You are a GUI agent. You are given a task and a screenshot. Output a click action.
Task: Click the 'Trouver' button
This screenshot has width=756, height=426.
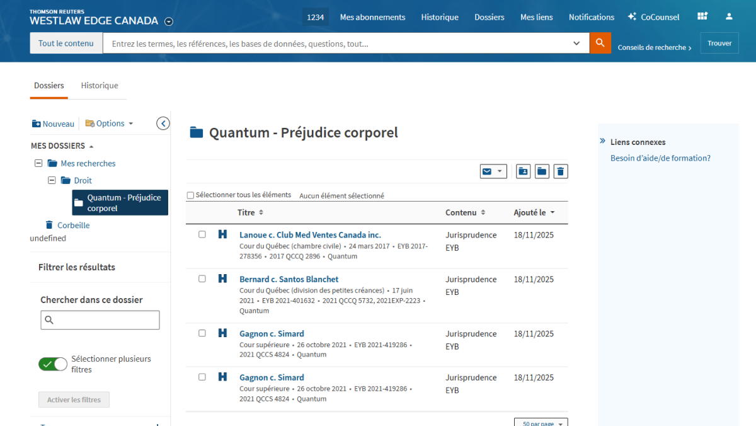pyautogui.click(x=719, y=43)
